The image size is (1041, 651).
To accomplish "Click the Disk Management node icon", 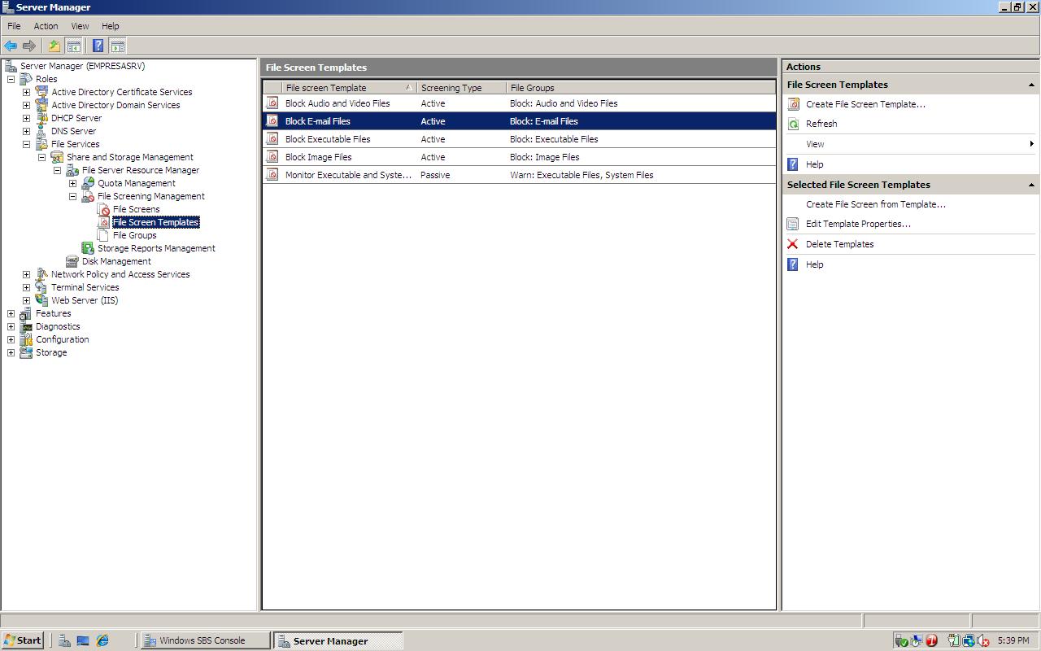I will tap(72, 261).
